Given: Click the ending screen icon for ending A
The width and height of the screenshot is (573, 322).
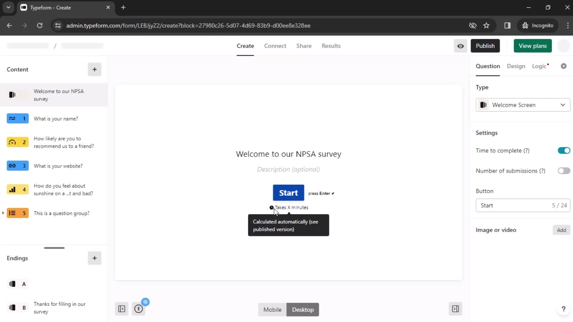Looking at the screenshot, I should pos(12,284).
